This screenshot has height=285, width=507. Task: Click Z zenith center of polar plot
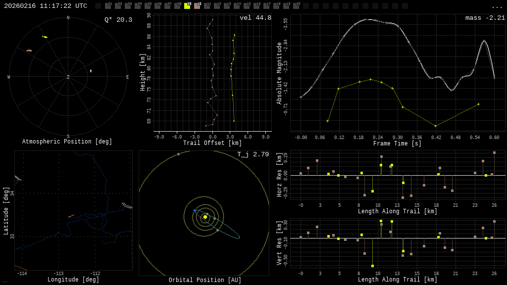[x=68, y=77]
